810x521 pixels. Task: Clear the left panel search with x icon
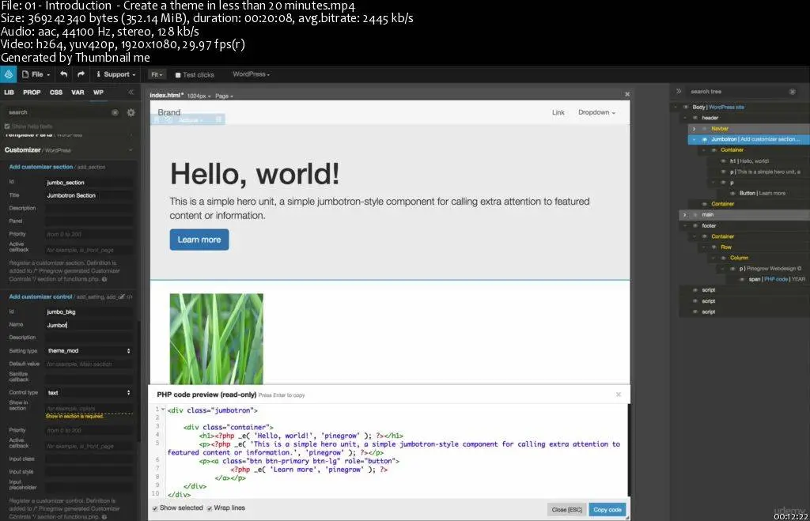[115, 112]
